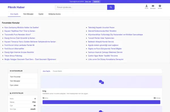Open 'Muğla Yatağan Geometri Özel Ders' topic

30,59
